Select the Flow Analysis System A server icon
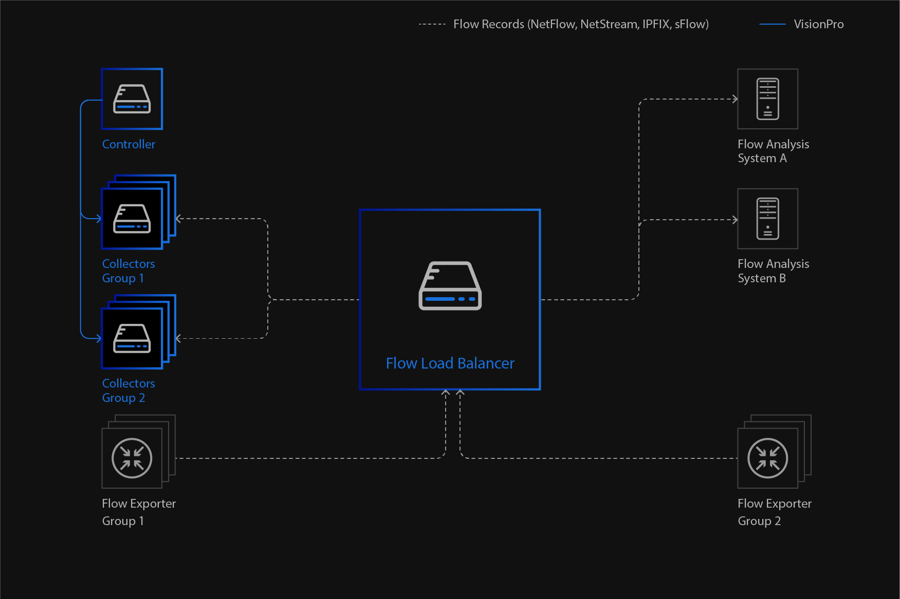900x599 pixels. (767, 99)
